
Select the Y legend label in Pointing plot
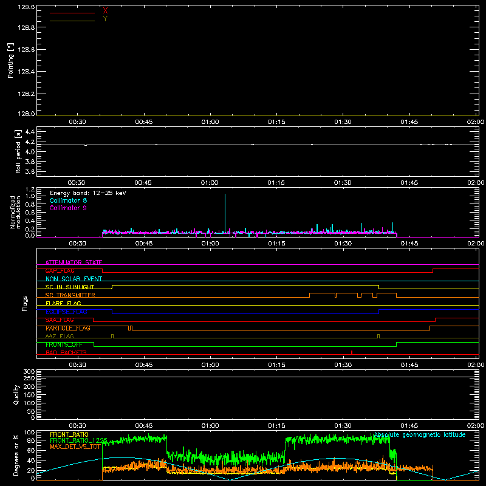(x=105, y=19)
